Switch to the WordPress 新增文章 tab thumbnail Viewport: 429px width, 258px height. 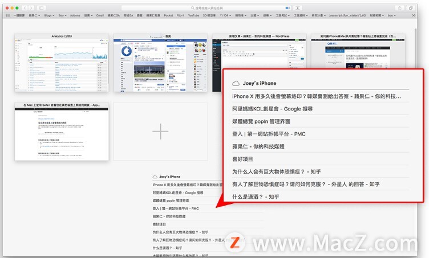click(259, 51)
